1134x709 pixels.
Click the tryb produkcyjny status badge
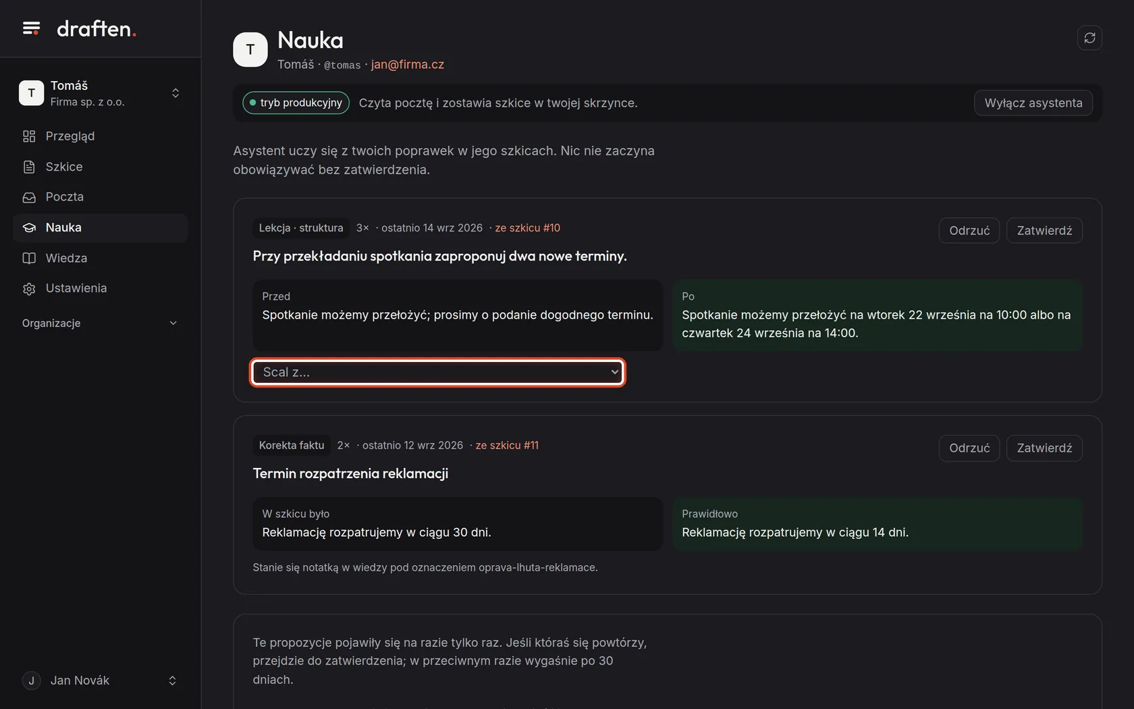click(x=296, y=103)
